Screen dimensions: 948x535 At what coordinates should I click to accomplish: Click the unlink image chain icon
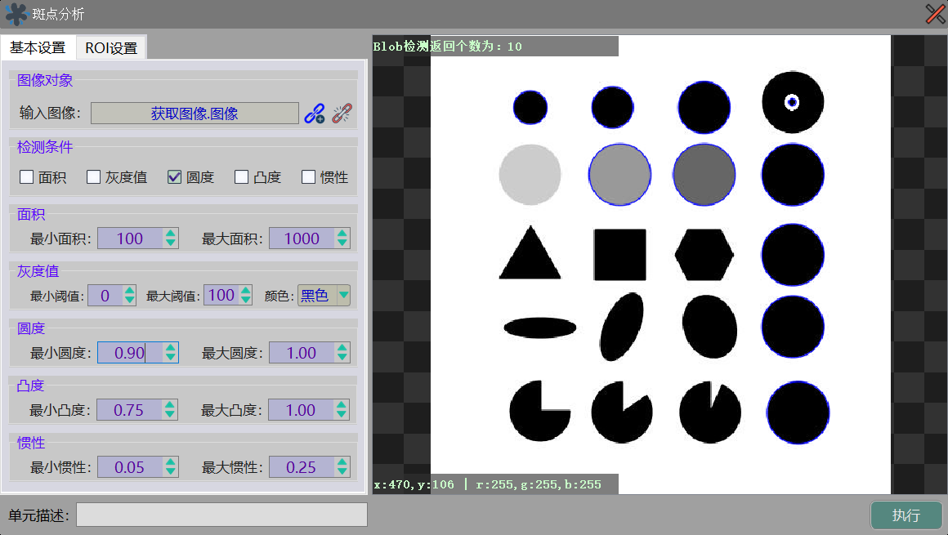[x=342, y=114]
